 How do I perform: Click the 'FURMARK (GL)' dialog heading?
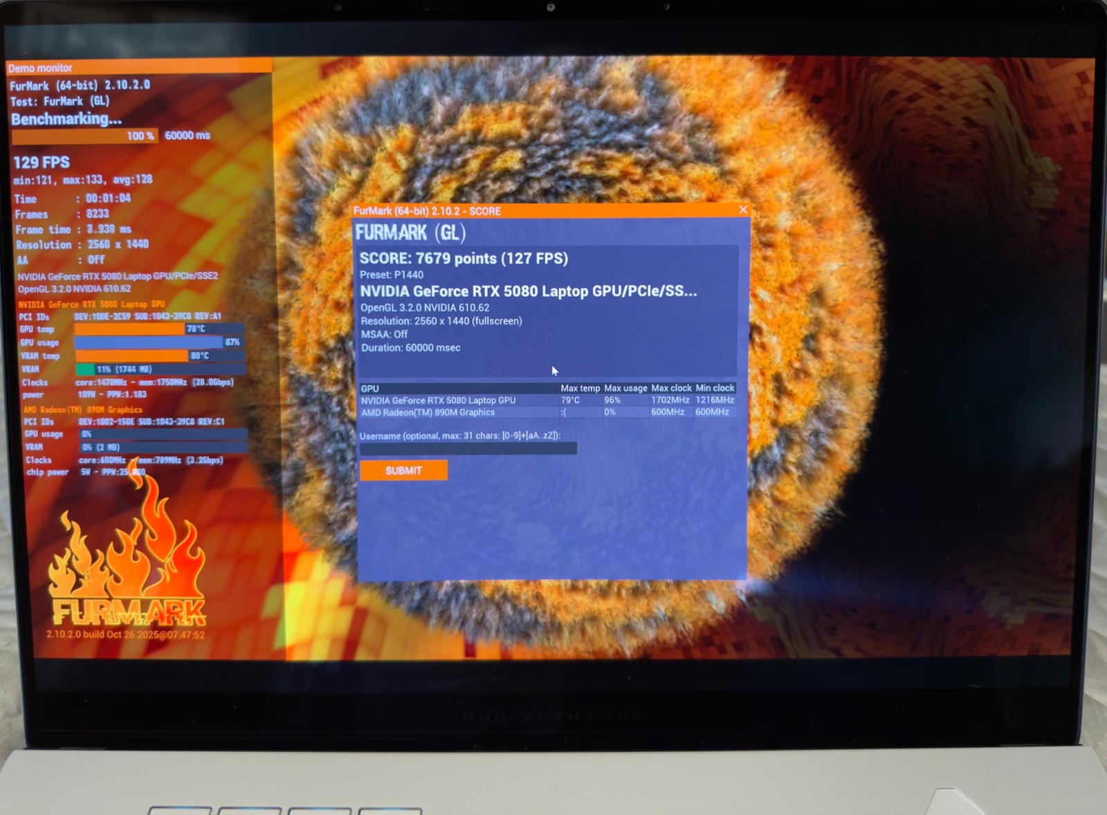point(410,232)
